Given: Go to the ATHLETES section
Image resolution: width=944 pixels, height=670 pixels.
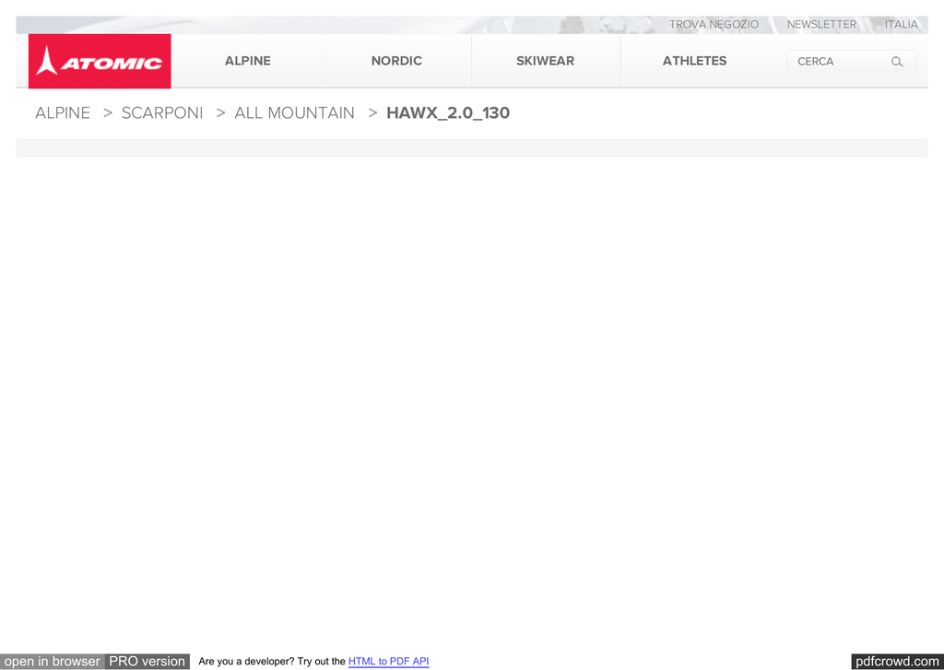Looking at the screenshot, I should pos(694,61).
